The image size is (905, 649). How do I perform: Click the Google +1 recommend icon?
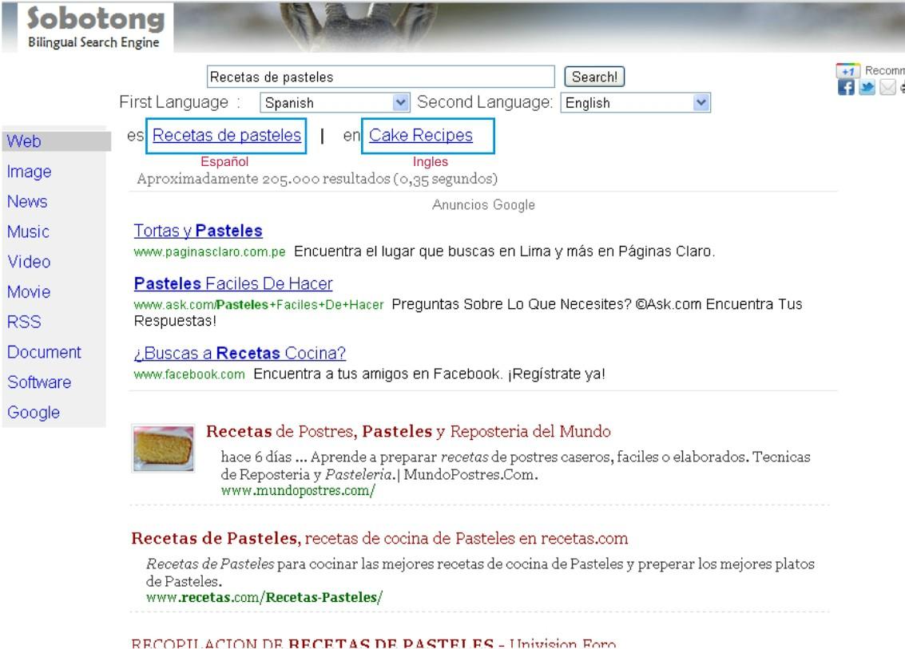pyautogui.click(x=848, y=70)
